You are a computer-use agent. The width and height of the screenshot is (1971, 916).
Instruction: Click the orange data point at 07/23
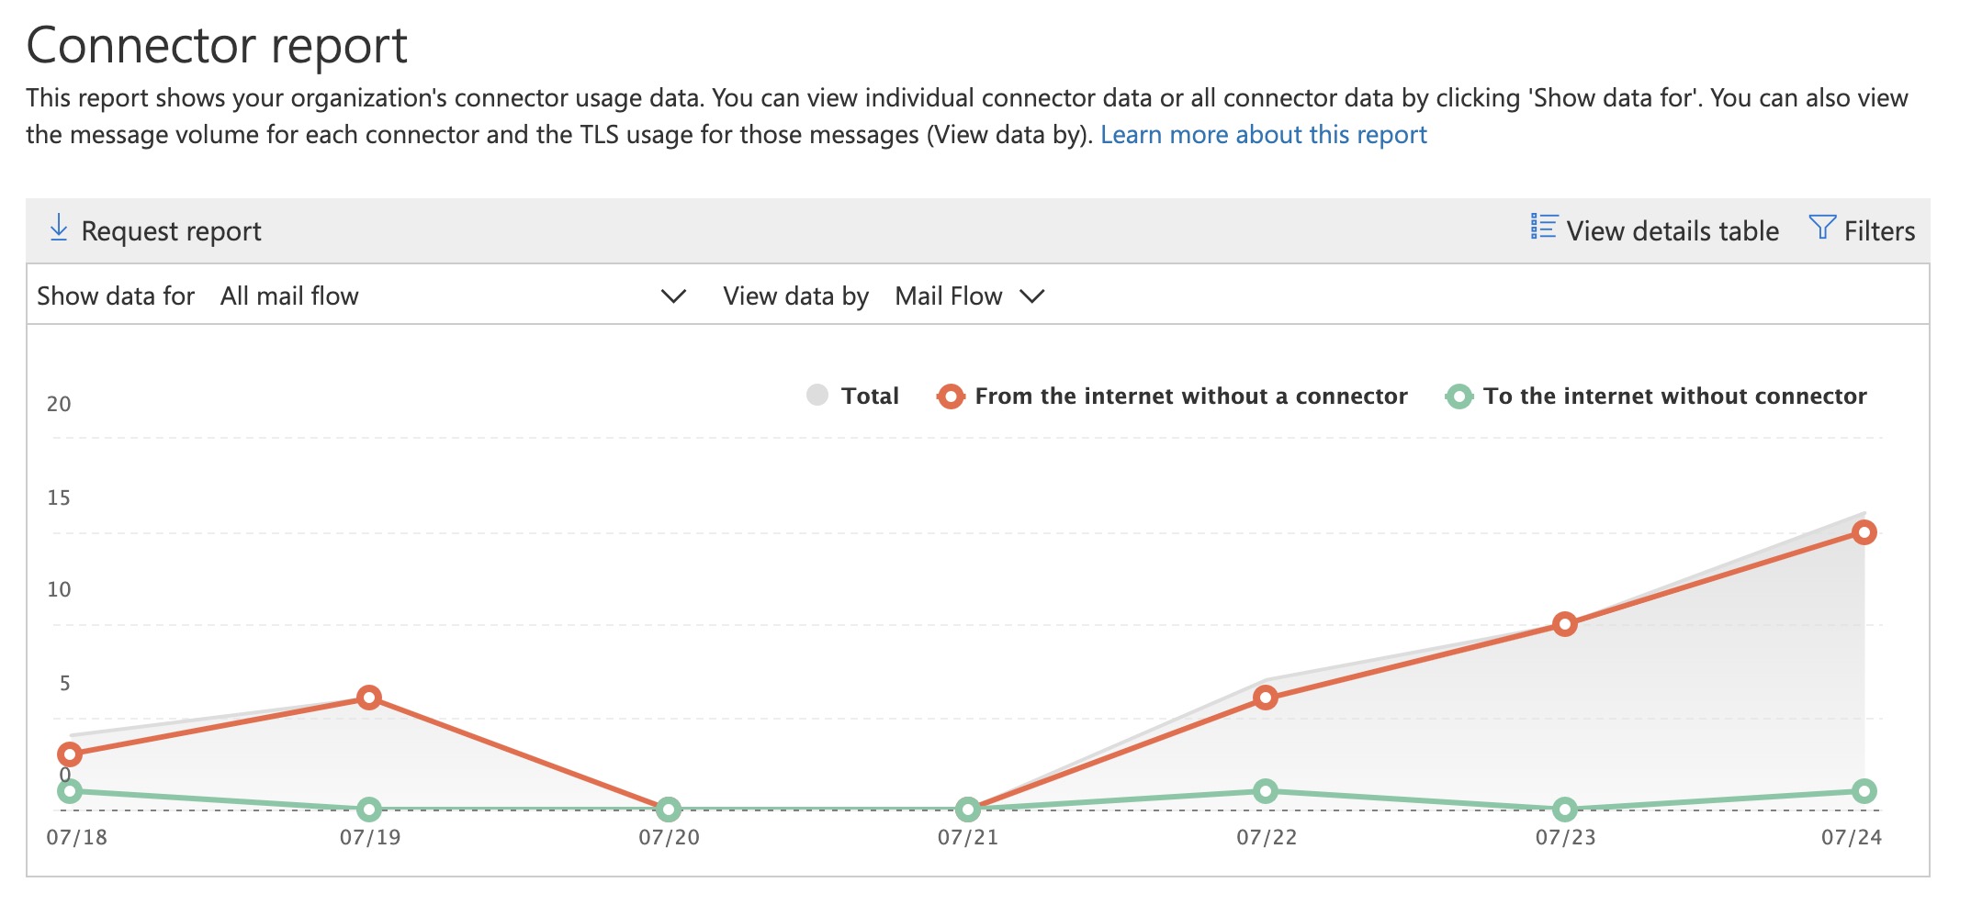(x=1565, y=624)
